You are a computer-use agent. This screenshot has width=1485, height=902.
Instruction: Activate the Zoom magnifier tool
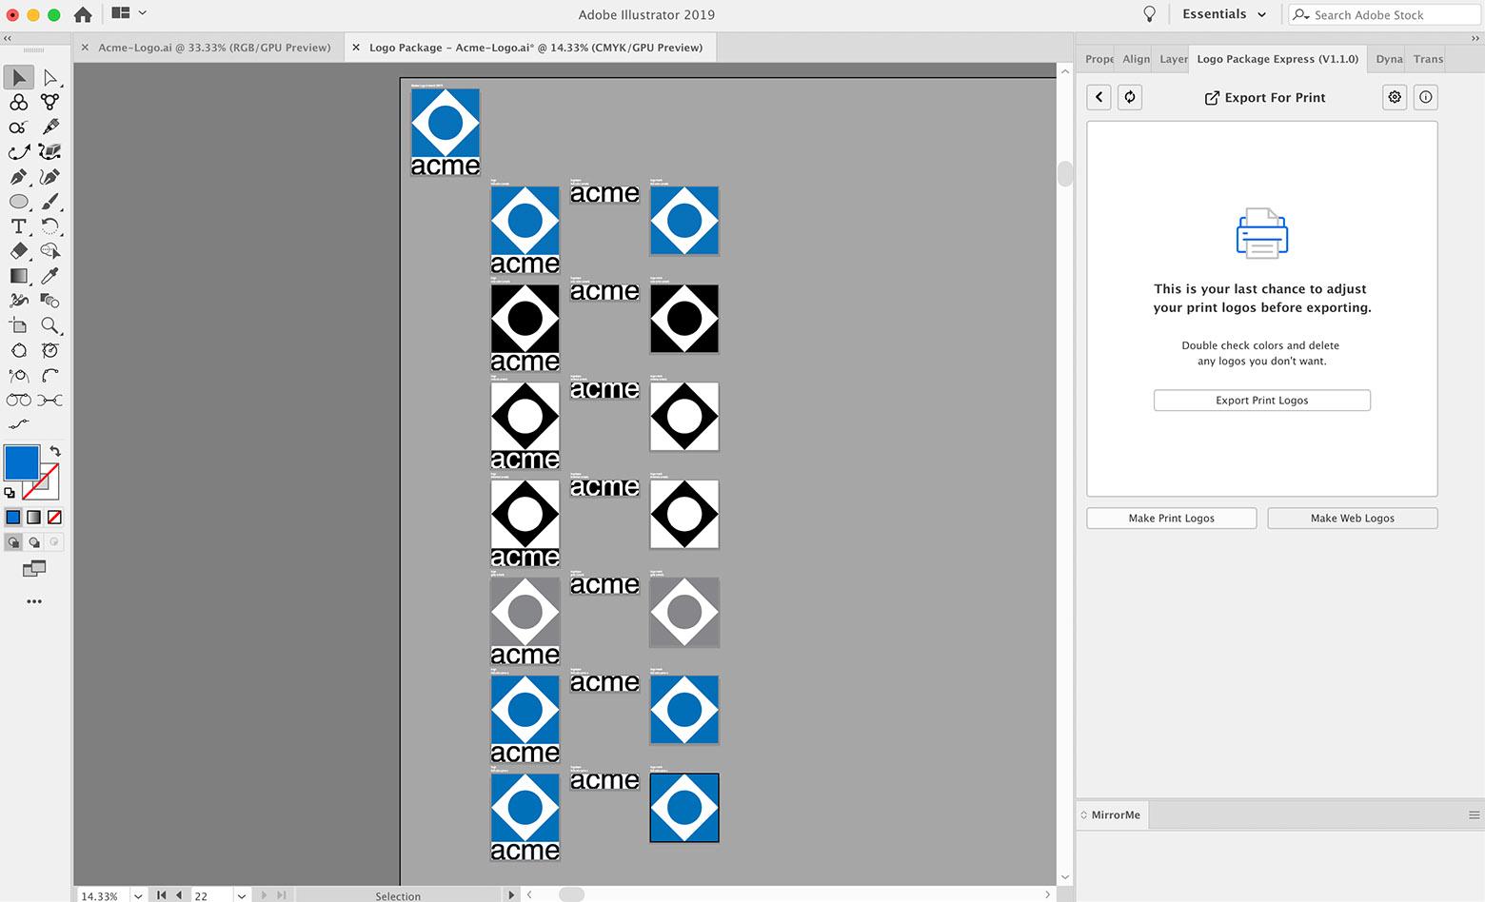[x=50, y=325]
